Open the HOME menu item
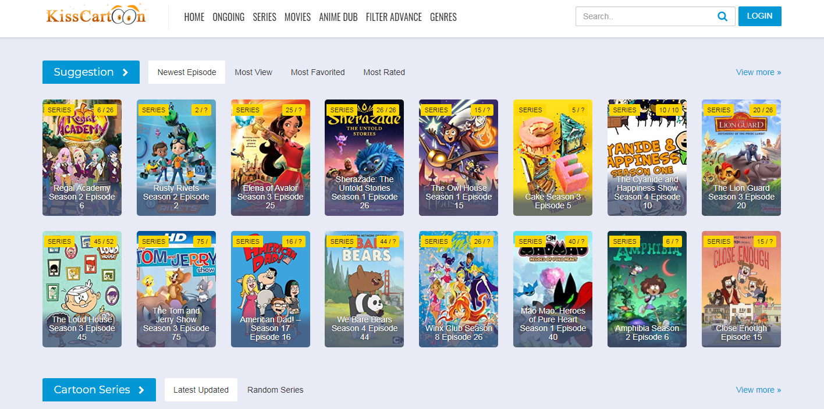Screen dimensions: 824x409 point(194,17)
